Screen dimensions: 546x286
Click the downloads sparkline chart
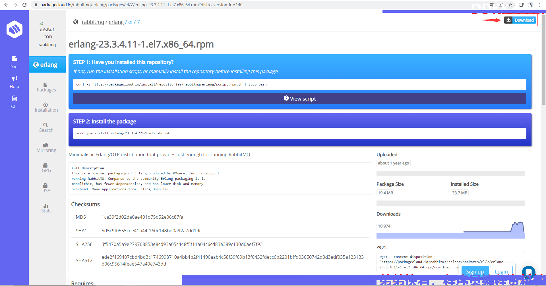[494, 227]
